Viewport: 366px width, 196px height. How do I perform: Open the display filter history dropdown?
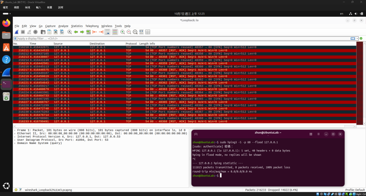pyautogui.click(x=357, y=38)
